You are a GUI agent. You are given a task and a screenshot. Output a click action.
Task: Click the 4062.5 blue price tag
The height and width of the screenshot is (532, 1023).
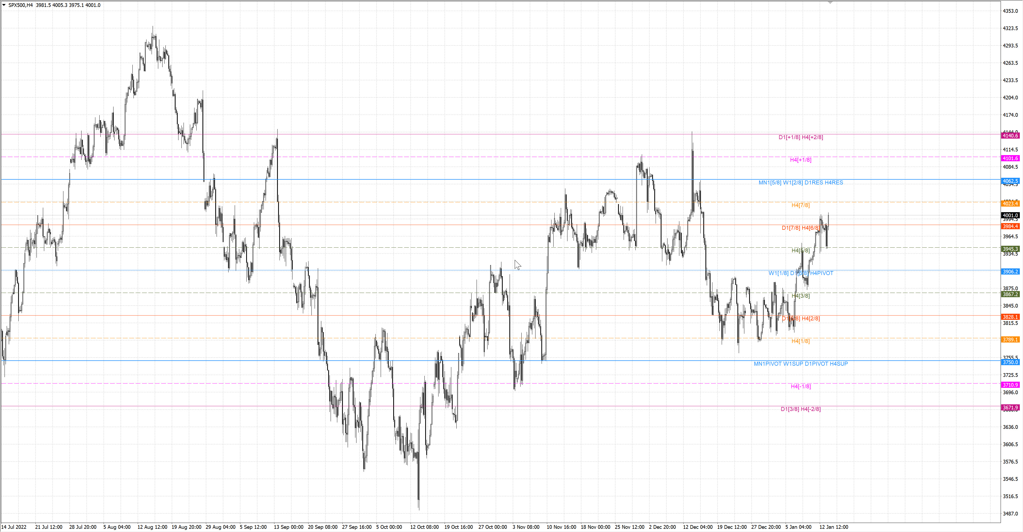pos(1010,181)
